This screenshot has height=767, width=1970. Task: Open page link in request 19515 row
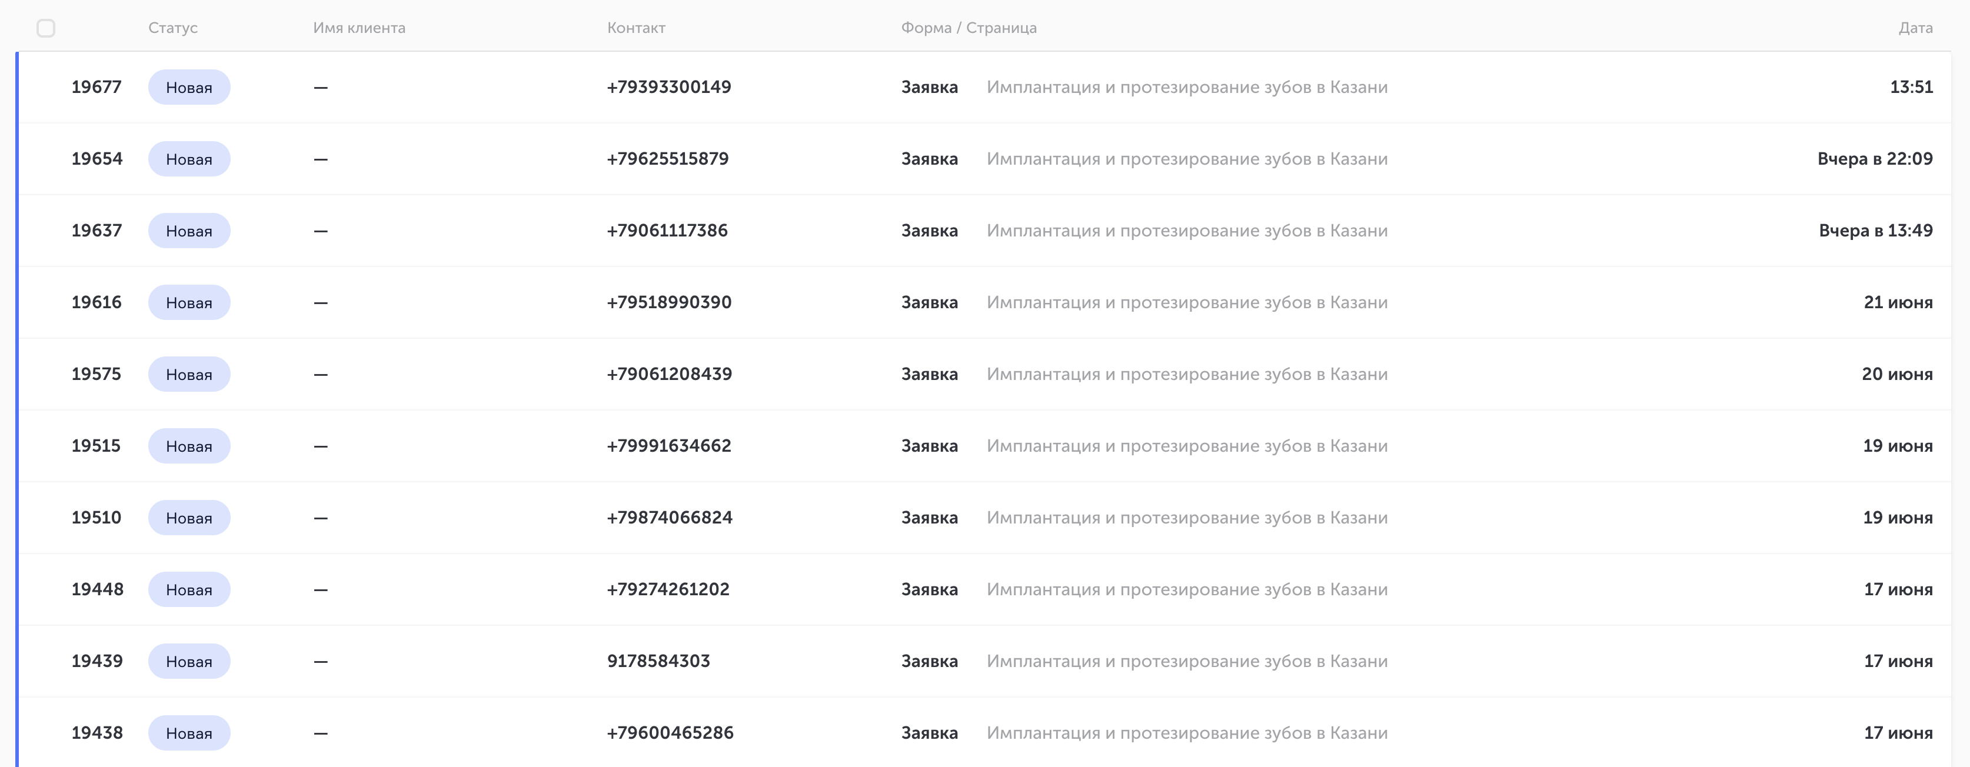point(1186,446)
